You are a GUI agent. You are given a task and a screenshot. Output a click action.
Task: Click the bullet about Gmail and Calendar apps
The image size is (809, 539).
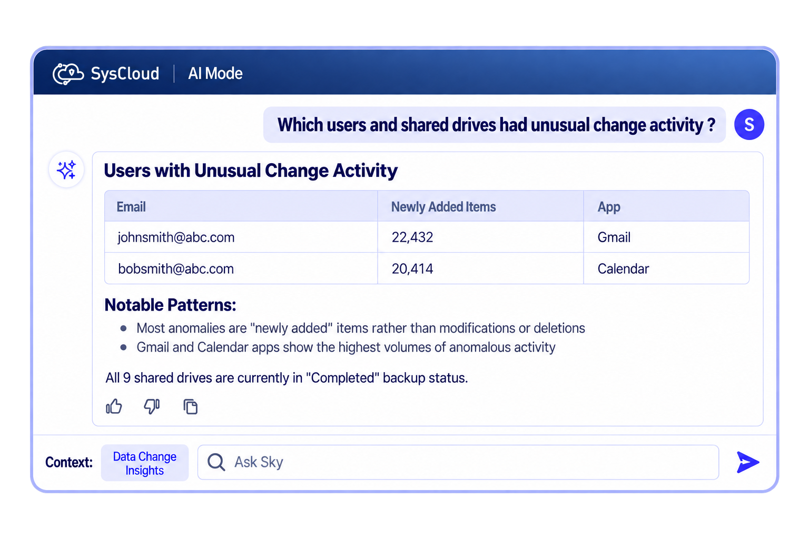[x=346, y=347]
